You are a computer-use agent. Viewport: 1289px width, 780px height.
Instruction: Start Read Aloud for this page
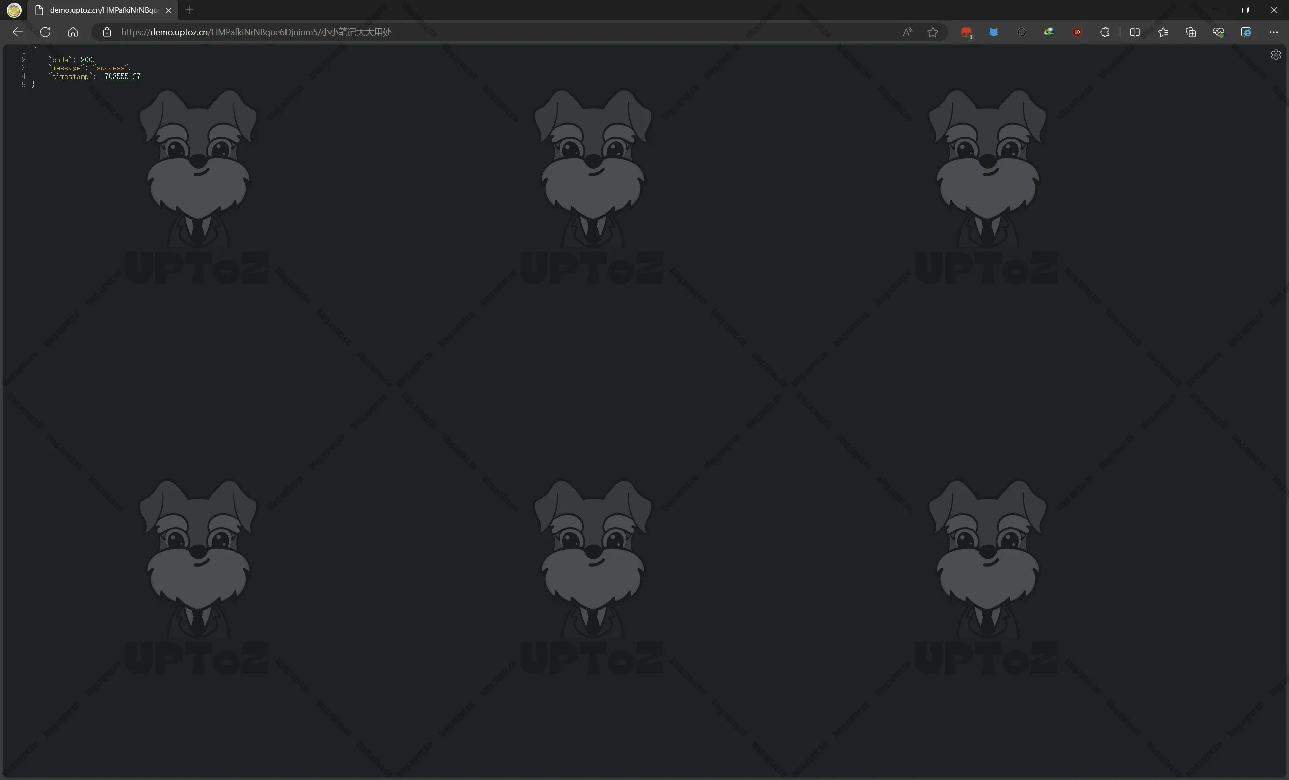point(908,32)
